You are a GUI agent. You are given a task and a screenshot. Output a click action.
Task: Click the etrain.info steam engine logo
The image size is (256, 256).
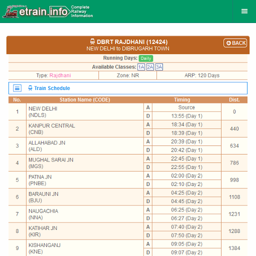pyautogui.click(x=10, y=11)
